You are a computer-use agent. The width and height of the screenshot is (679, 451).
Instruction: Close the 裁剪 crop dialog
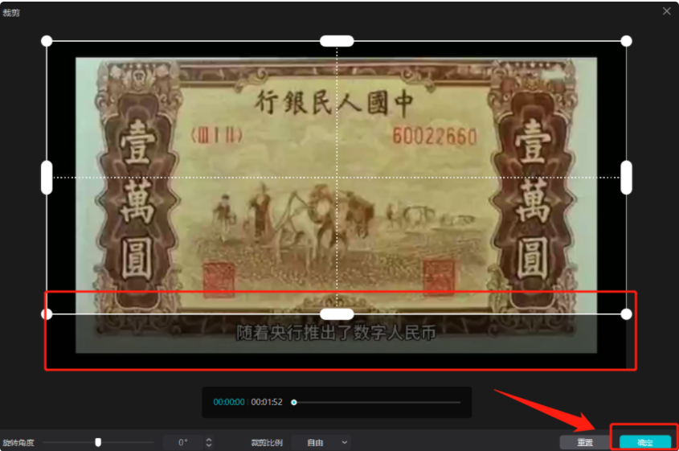(x=666, y=11)
